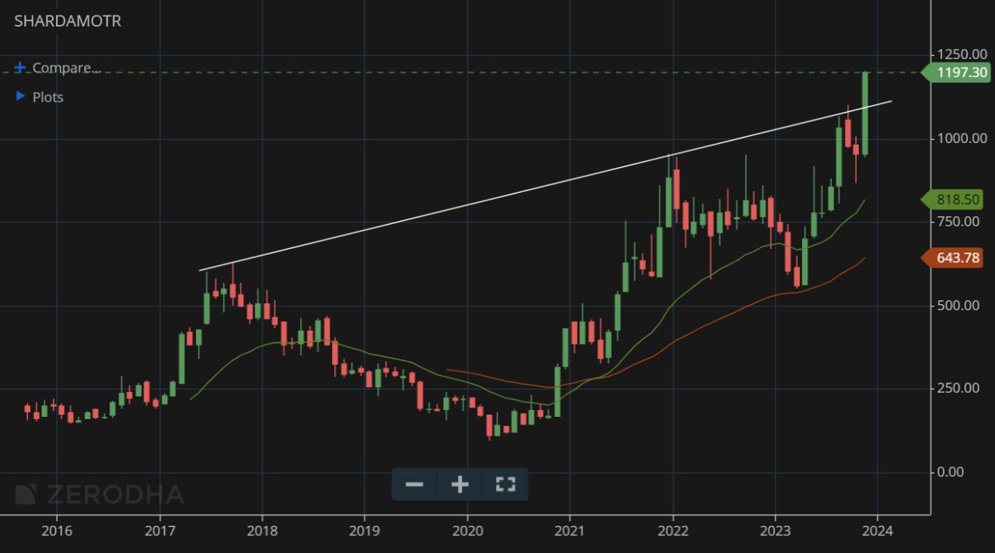
Task: Toggle full screen chart view icon
Action: click(x=505, y=485)
